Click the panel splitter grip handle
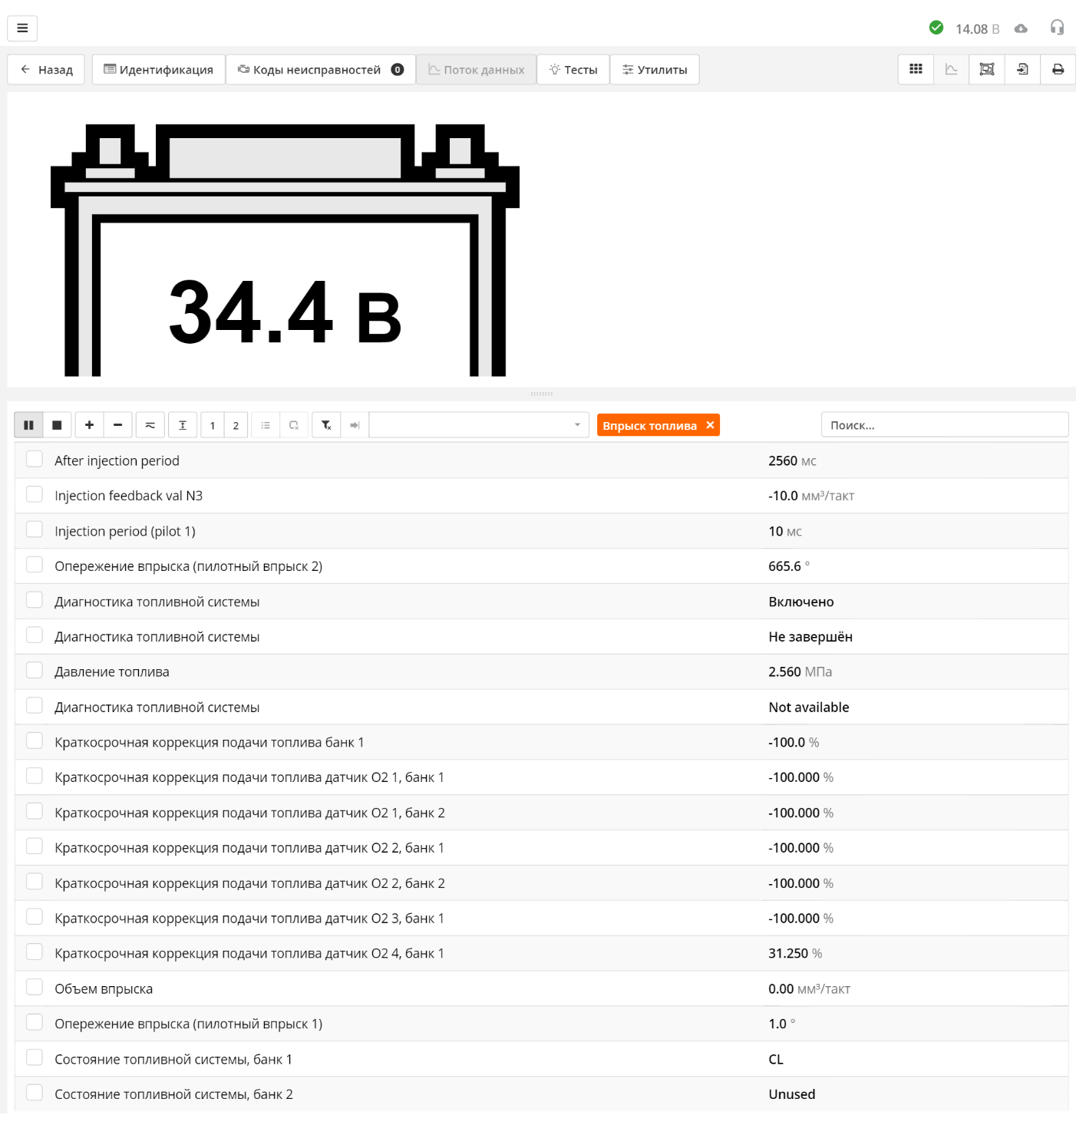The height and width of the screenshot is (1125, 1076). pos(542,394)
